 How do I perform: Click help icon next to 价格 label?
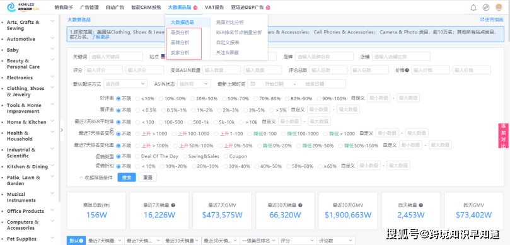[407, 70]
